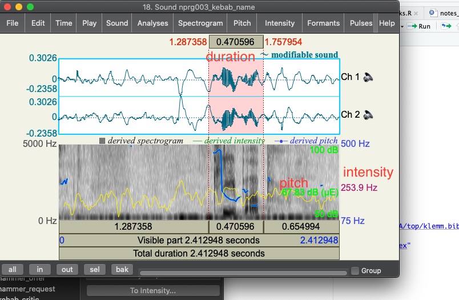Click the re-run previous code icon
Screen dimensions: 459x300
445,26
